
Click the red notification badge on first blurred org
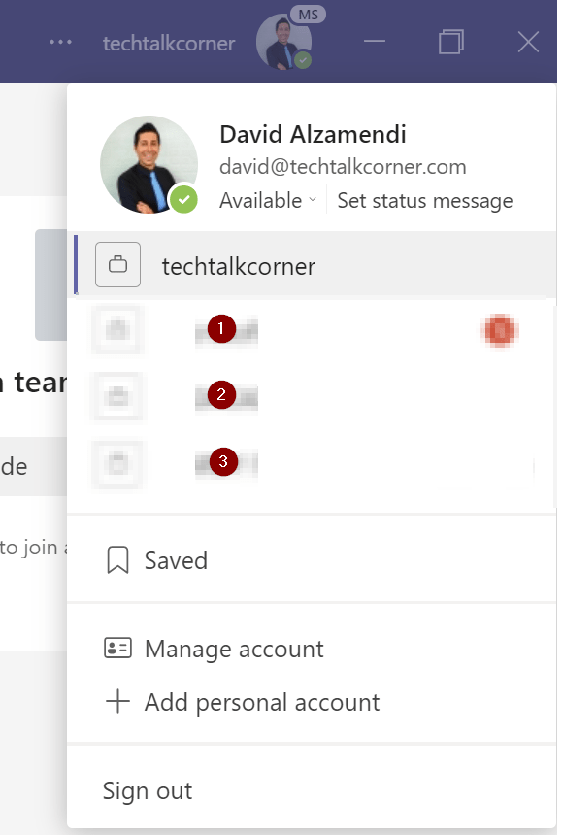click(500, 331)
